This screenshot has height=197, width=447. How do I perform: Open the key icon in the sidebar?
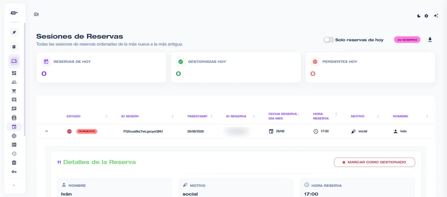point(14,172)
